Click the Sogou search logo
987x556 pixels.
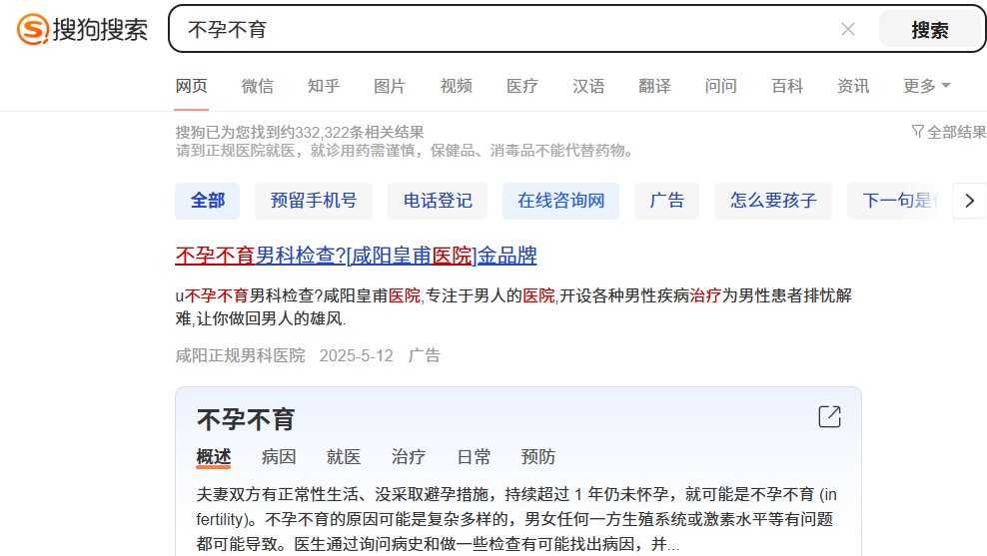click(83, 29)
